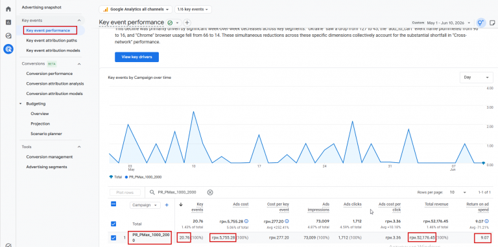Sort by Ads cost per click header

point(390,207)
